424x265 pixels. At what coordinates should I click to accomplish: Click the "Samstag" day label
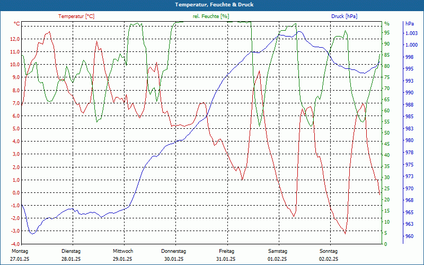pyautogui.click(x=278, y=251)
